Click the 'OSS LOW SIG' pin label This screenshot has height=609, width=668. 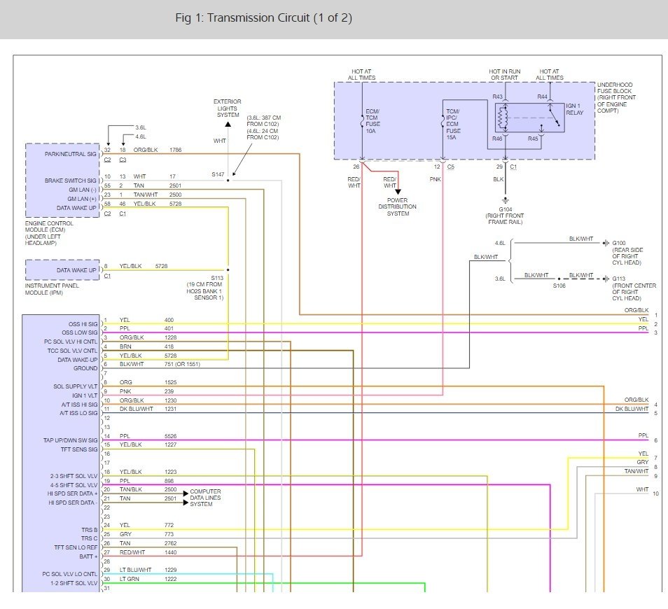(80, 332)
